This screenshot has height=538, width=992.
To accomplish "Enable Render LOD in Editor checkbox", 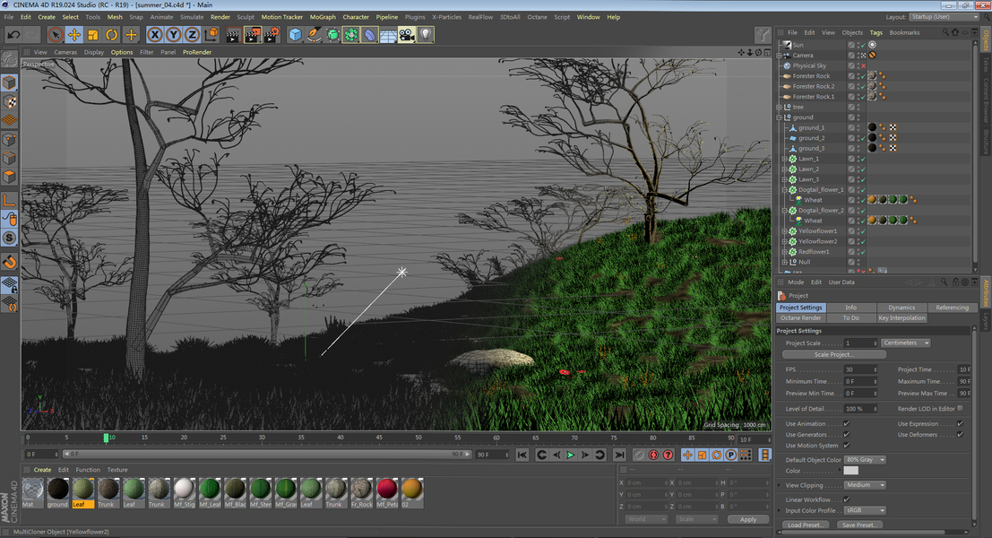I will tap(961, 408).
